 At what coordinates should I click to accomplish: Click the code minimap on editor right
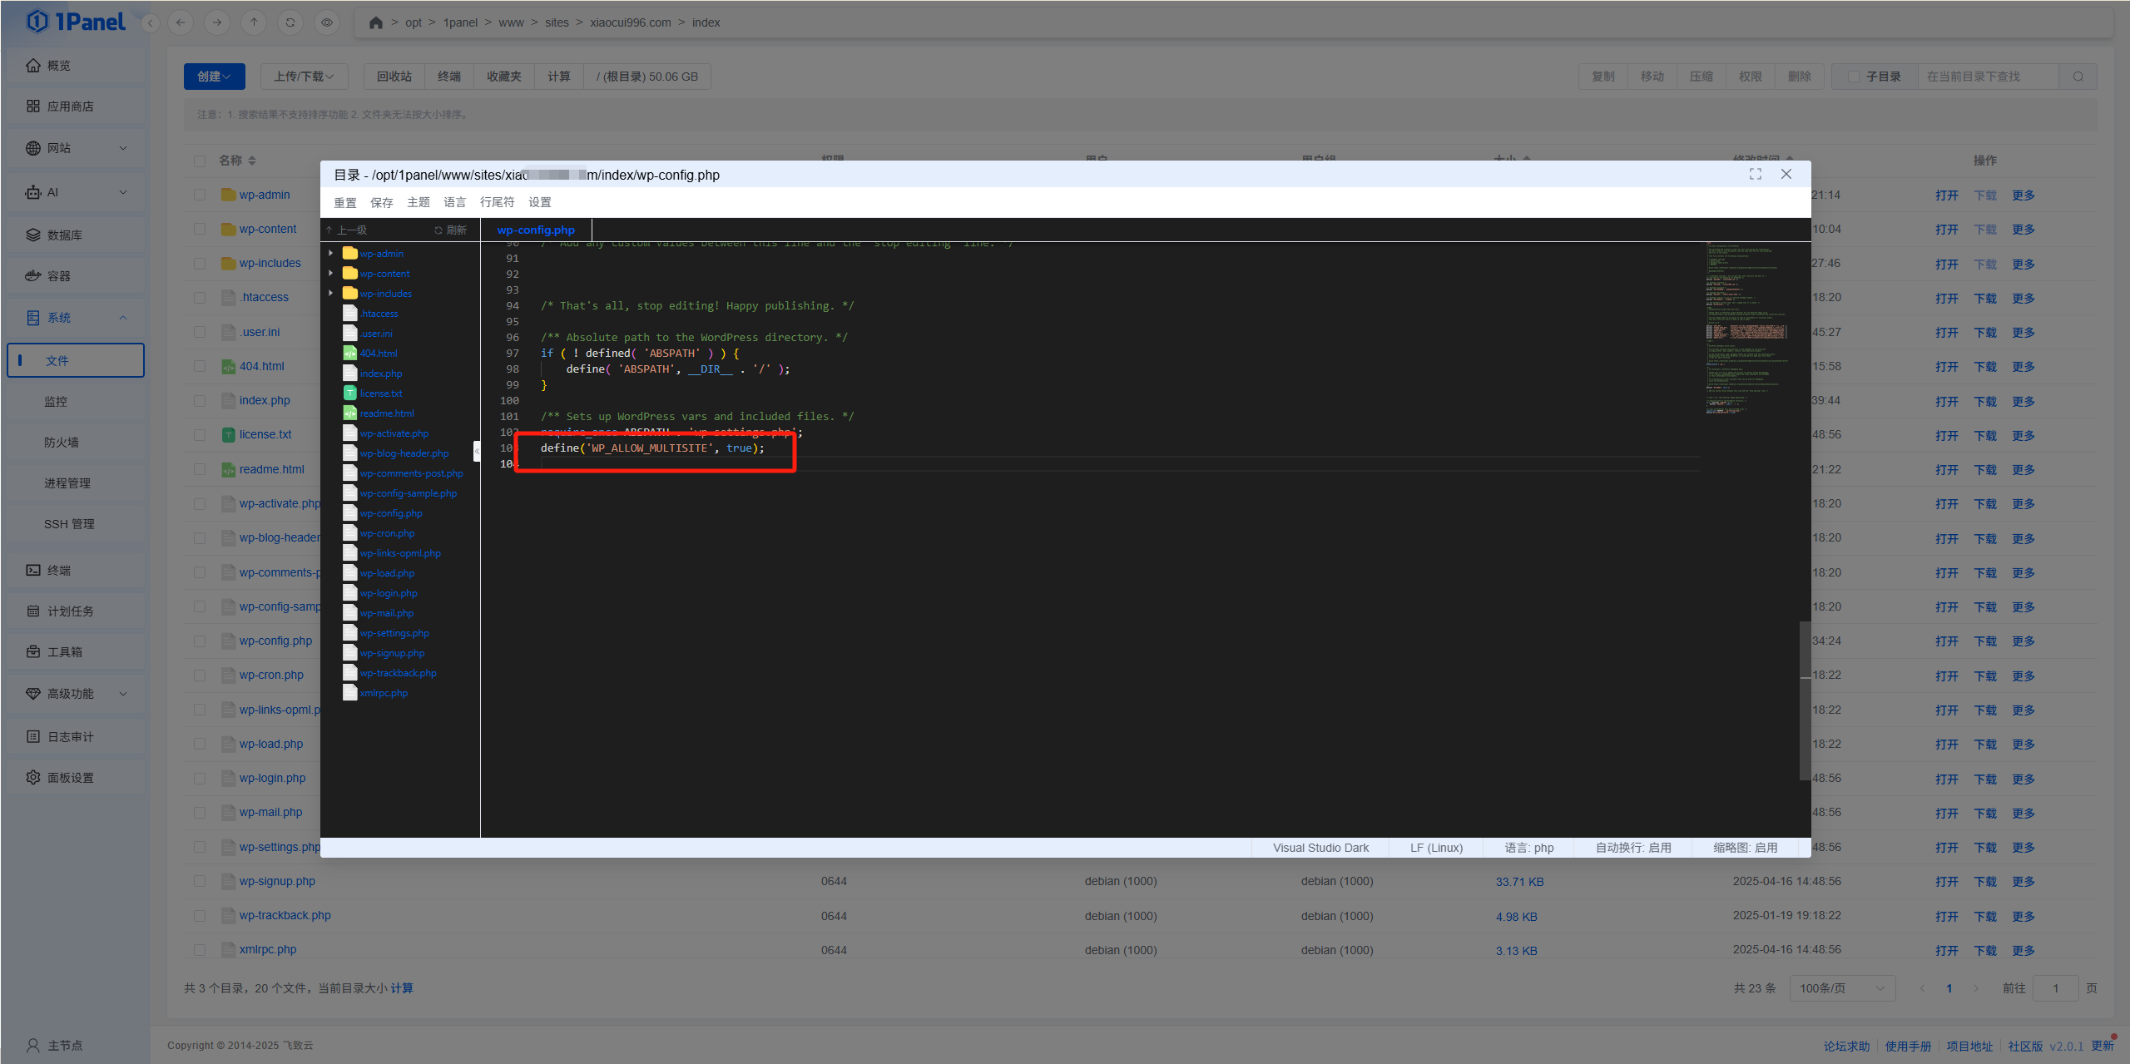click(x=1746, y=328)
